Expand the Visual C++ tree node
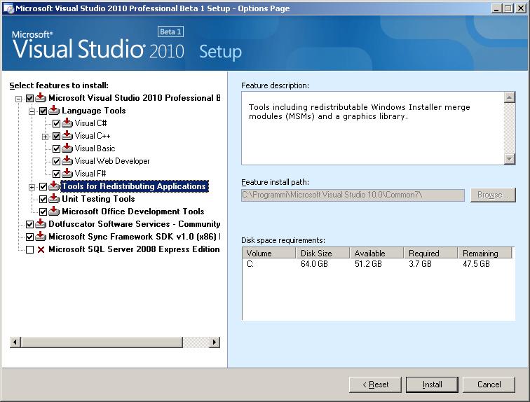This screenshot has width=530, height=402. 46,137
